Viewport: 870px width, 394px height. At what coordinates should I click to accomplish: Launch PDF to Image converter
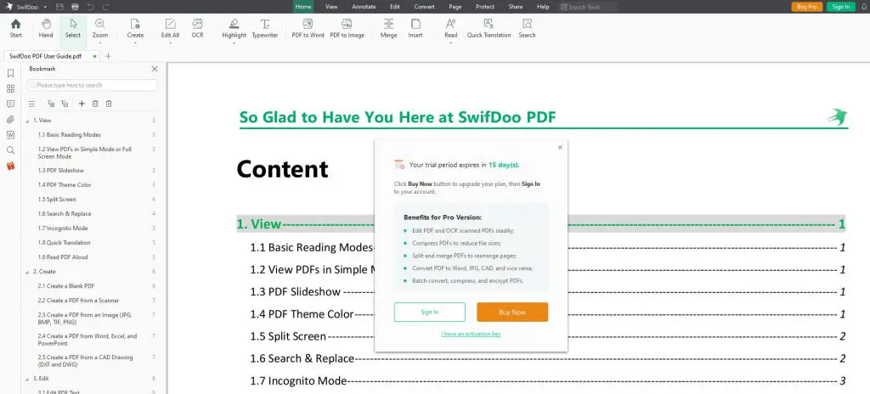point(347,28)
